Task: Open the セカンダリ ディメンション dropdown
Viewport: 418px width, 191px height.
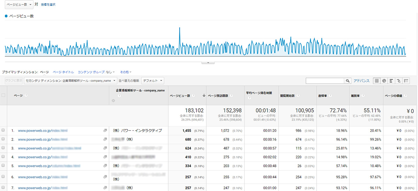Action: pyautogui.click(x=70, y=81)
